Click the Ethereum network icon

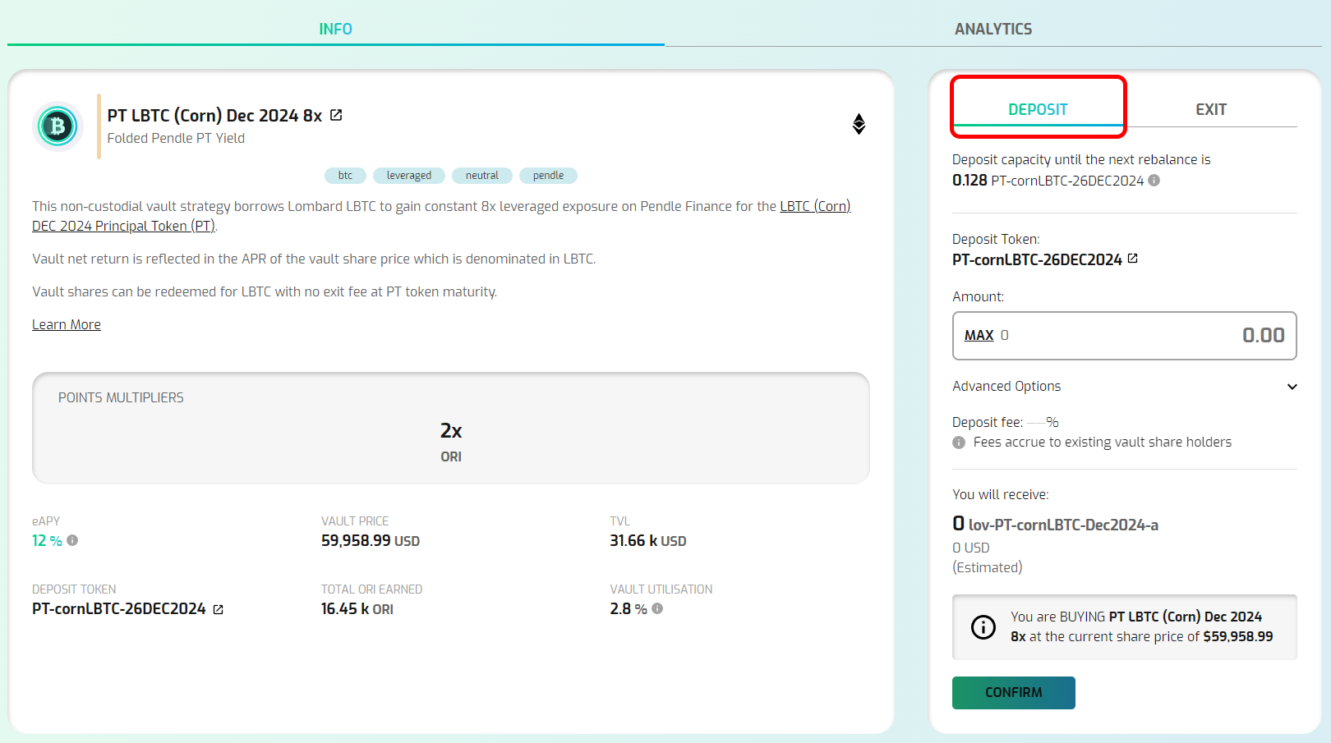tap(859, 124)
